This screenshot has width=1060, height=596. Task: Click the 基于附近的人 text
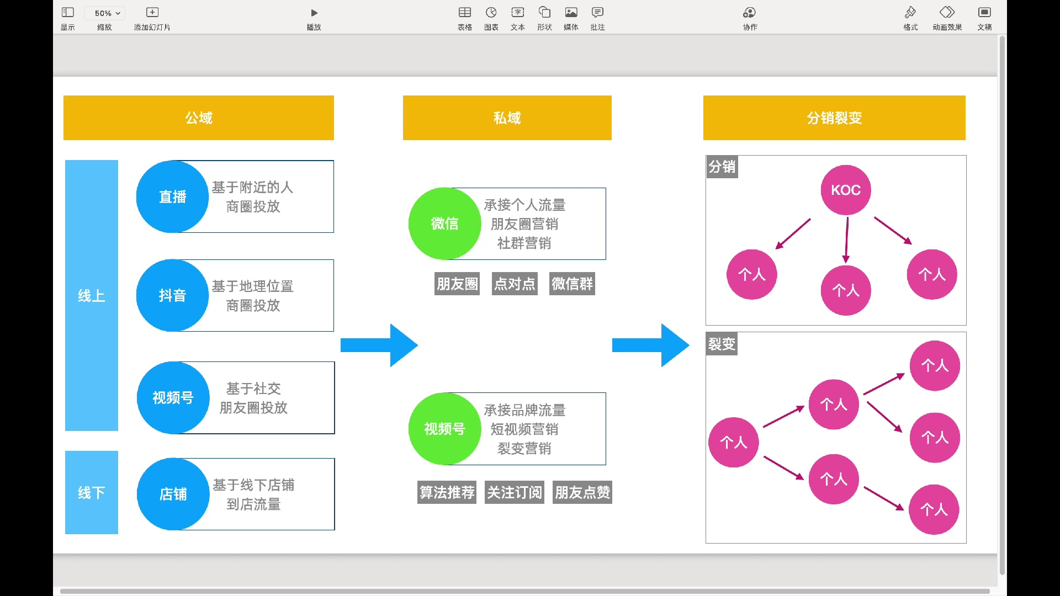[252, 187]
